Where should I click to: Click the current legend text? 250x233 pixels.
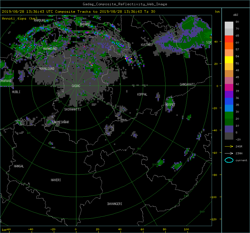pyautogui.click(x=241, y=160)
